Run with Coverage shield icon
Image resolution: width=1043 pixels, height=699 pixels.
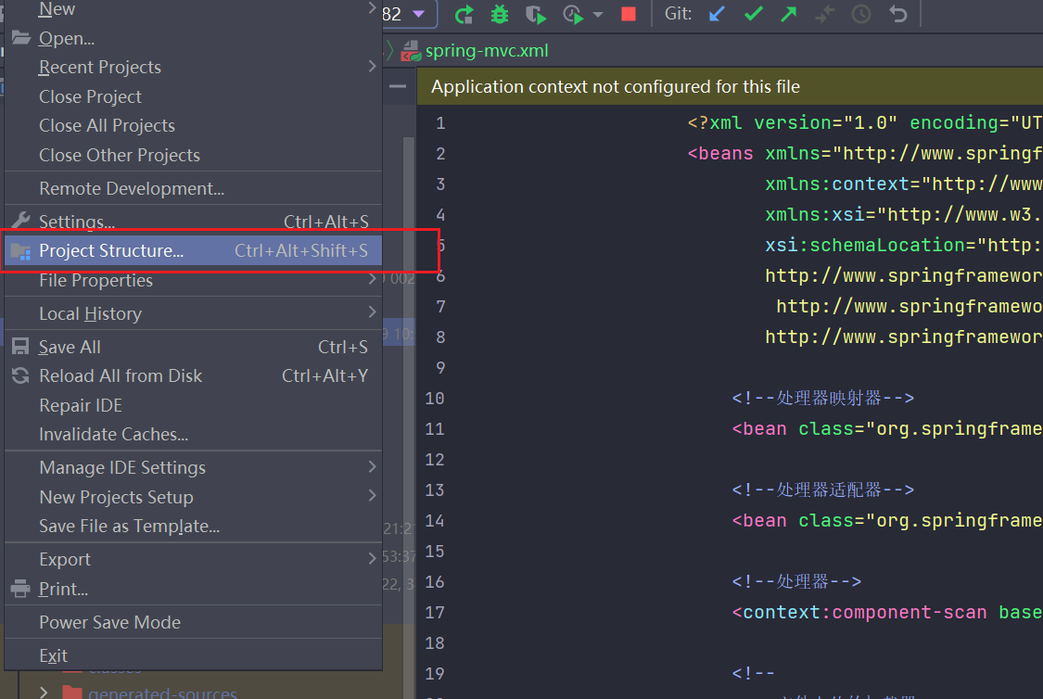pos(536,14)
